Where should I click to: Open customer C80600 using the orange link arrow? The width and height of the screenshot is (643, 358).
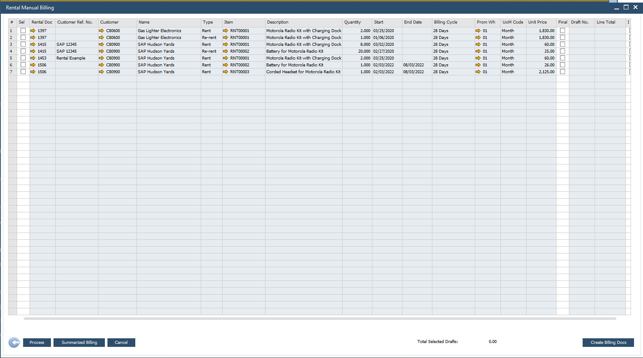101,30
